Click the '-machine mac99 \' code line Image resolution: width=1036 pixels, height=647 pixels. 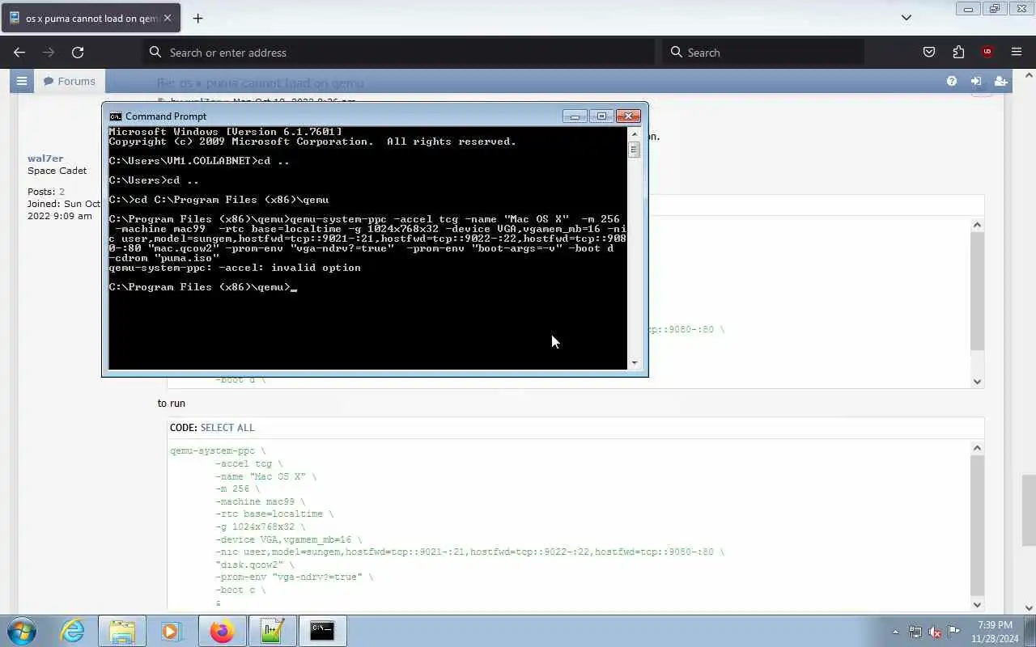tap(260, 501)
